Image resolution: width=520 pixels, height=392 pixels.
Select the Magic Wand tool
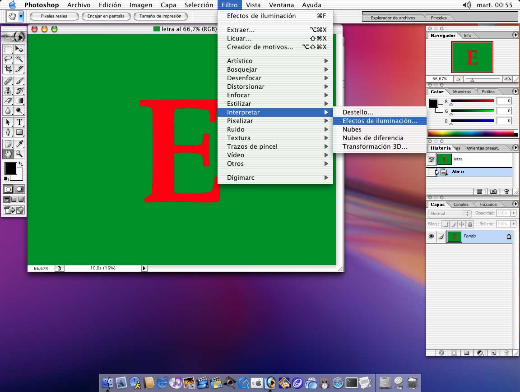19,59
